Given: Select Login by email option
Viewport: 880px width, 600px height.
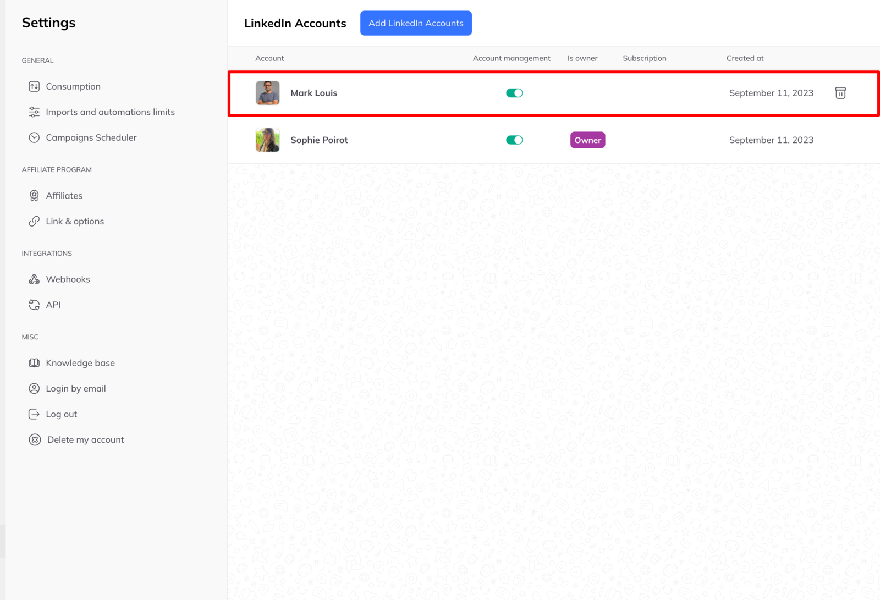Looking at the screenshot, I should [x=76, y=389].
